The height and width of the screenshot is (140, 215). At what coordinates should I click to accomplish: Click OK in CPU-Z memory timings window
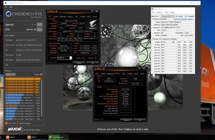[x=140, y=120]
